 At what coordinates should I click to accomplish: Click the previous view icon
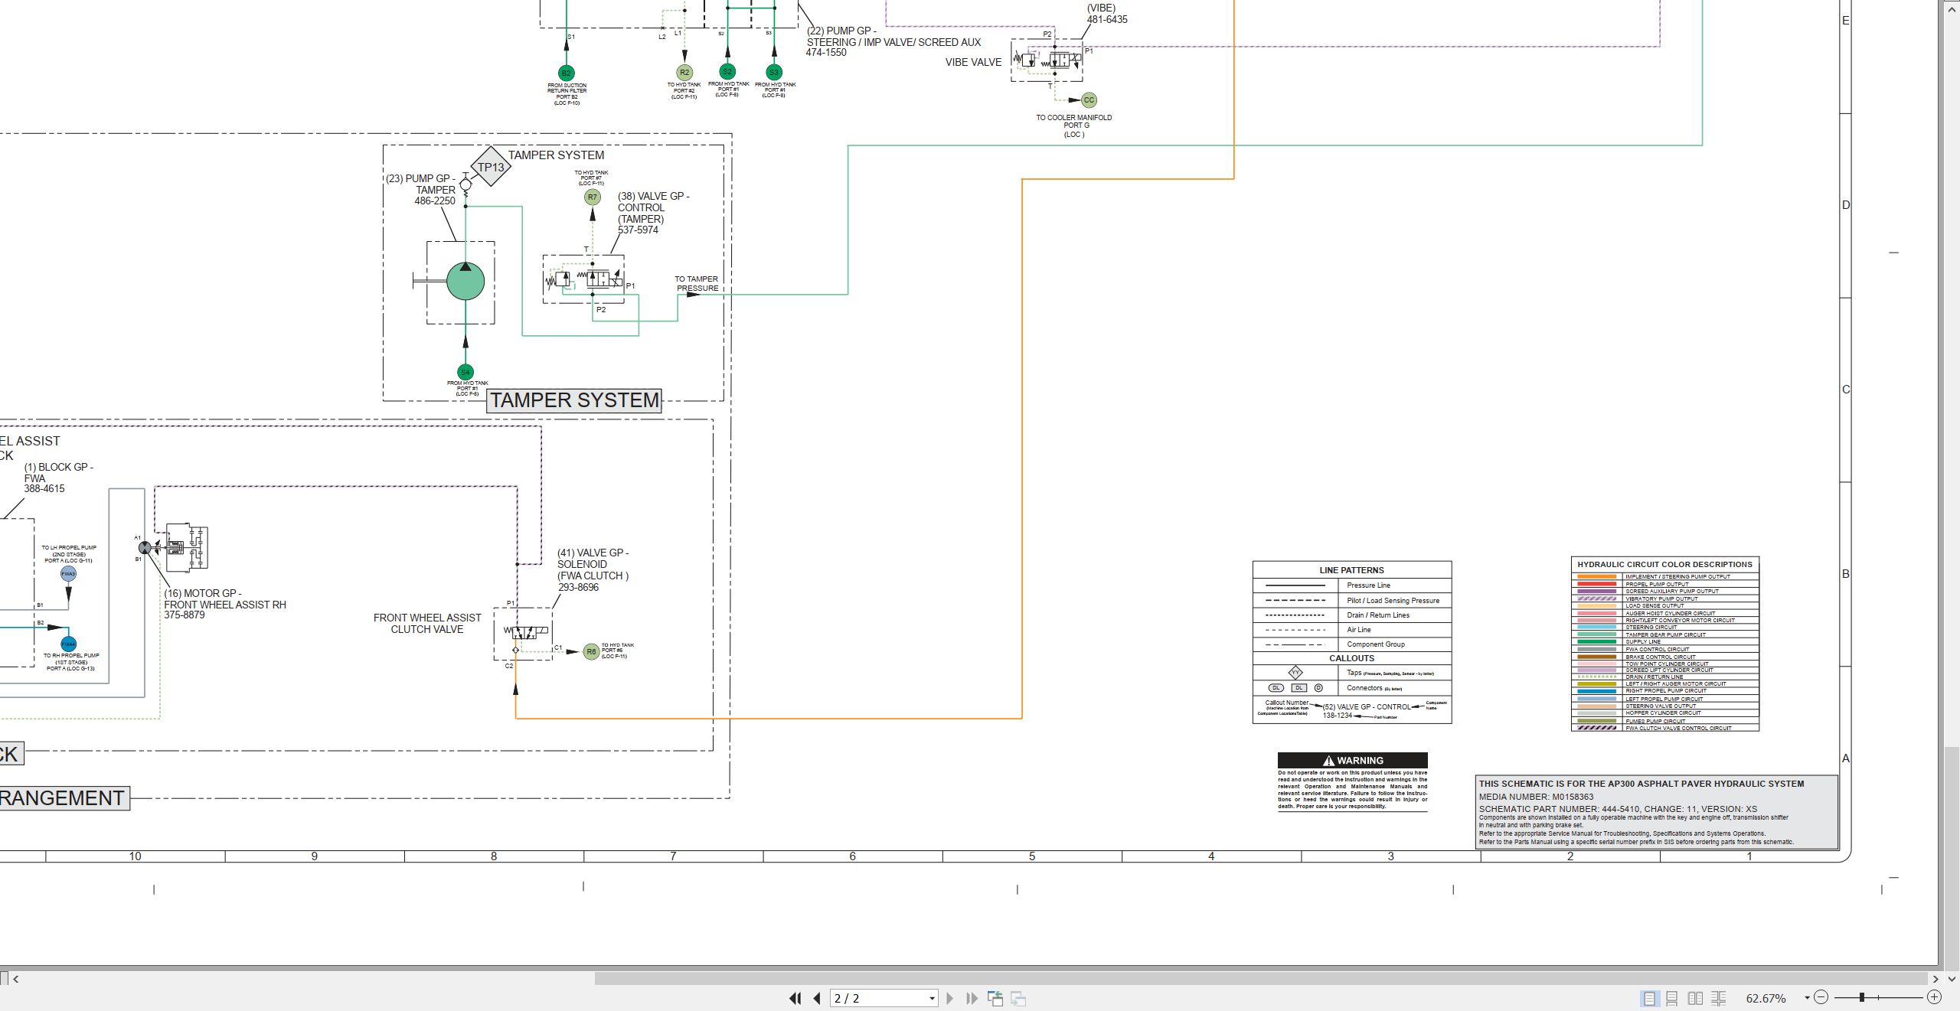click(995, 998)
